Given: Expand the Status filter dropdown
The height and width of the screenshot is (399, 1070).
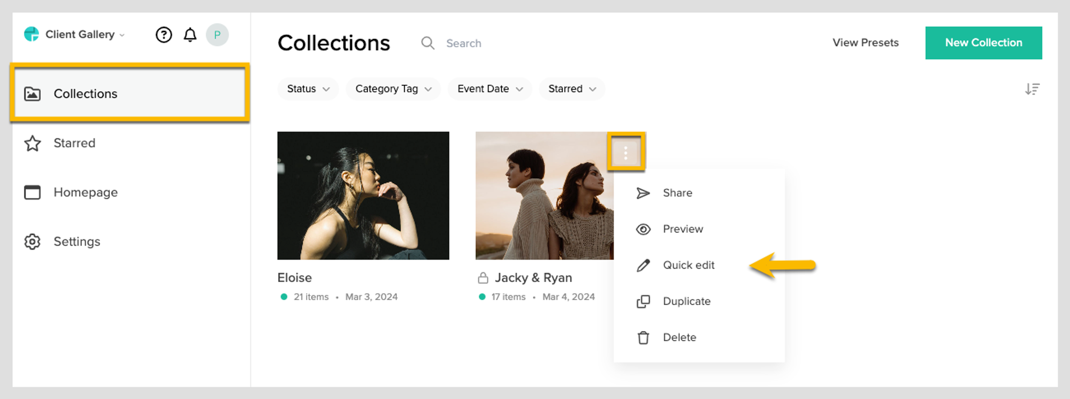Looking at the screenshot, I should coord(308,89).
